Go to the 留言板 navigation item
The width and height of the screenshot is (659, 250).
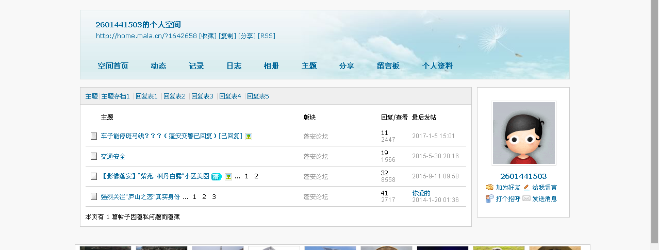388,66
